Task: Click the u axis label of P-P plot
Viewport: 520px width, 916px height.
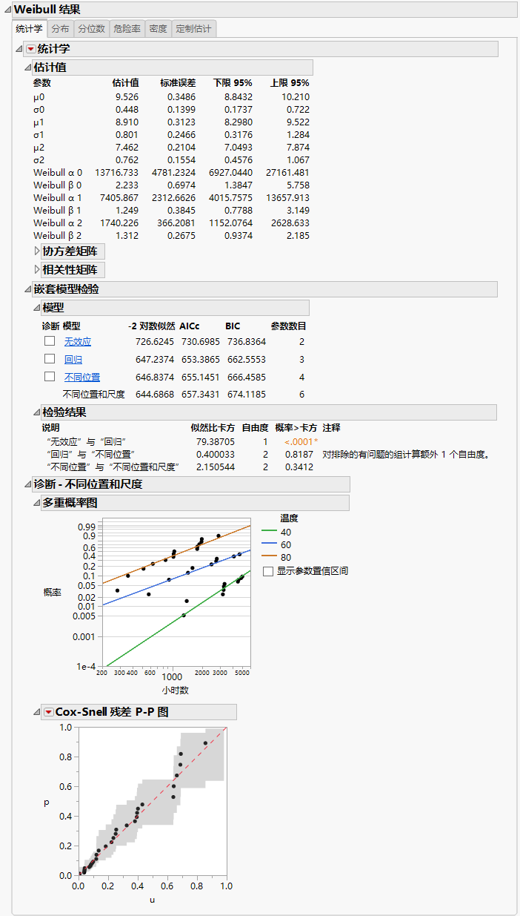Action: pos(152,900)
